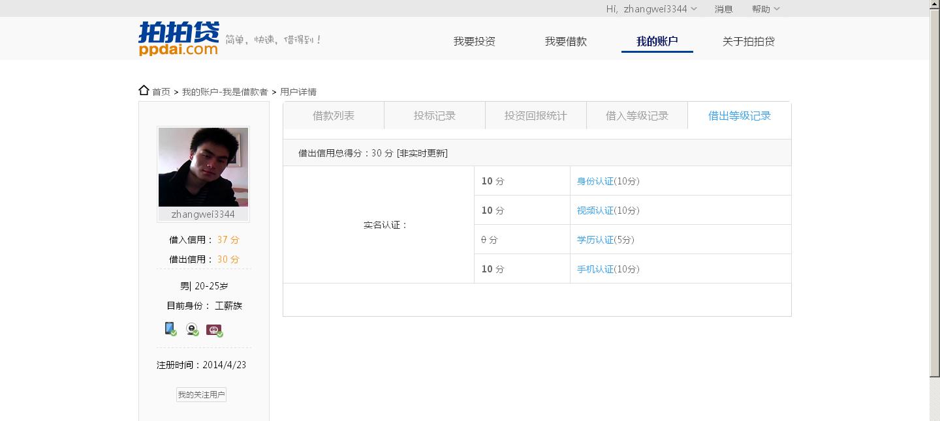This screenshot has width=940, height=421.
Task: Expand the 帮助 help dropdown
Action: click(x=765, y=8)
